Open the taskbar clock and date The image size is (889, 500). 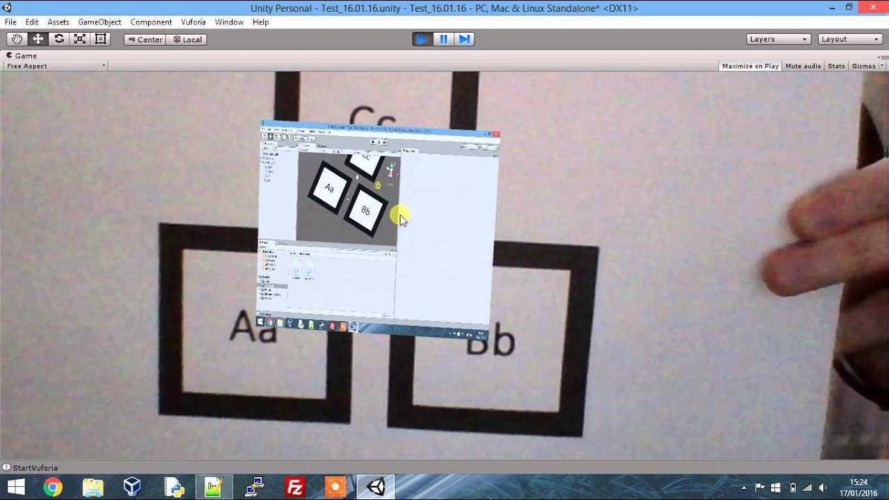point(858,487)
